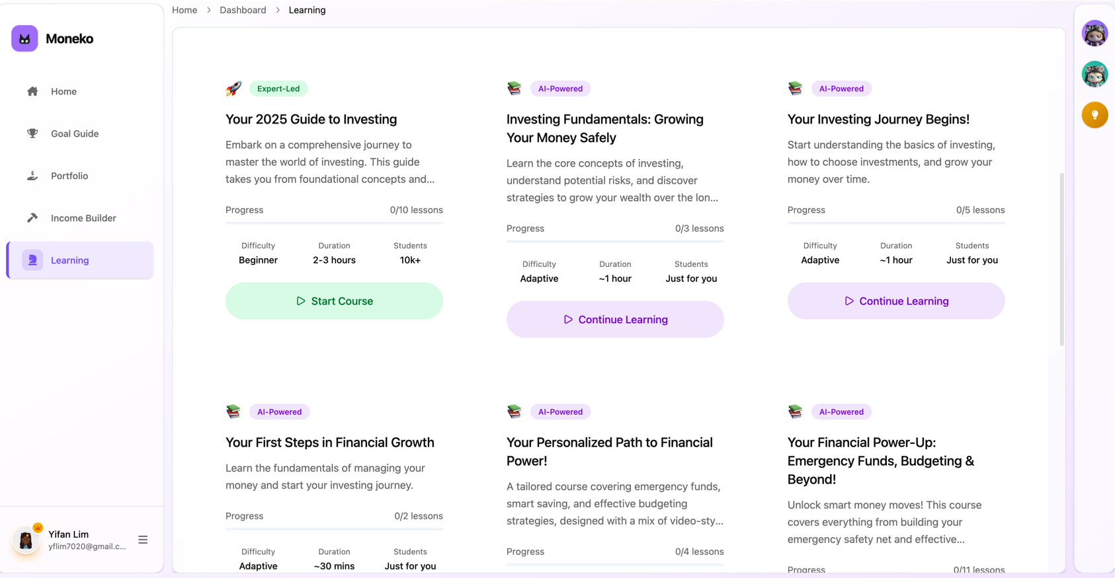Continue Learning Your Investing Journey Begins
Image resolution: width=1115 pixels, height=578 pixels.
(x=895, y=301)
